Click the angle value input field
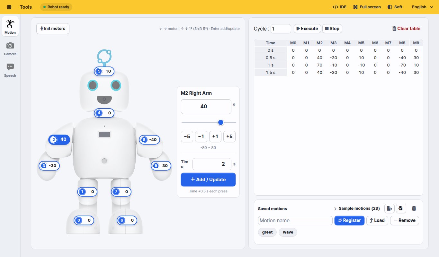 click(206, 106)
